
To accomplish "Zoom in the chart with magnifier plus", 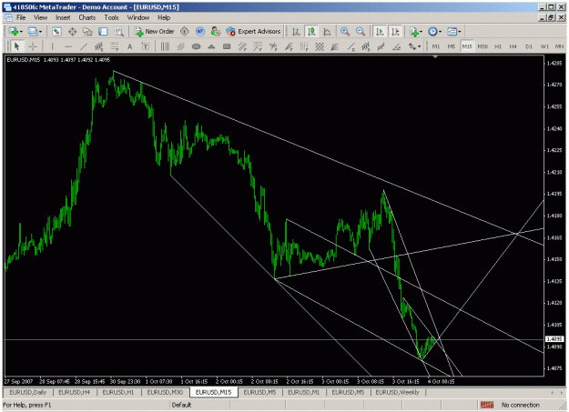I will 345,32.
